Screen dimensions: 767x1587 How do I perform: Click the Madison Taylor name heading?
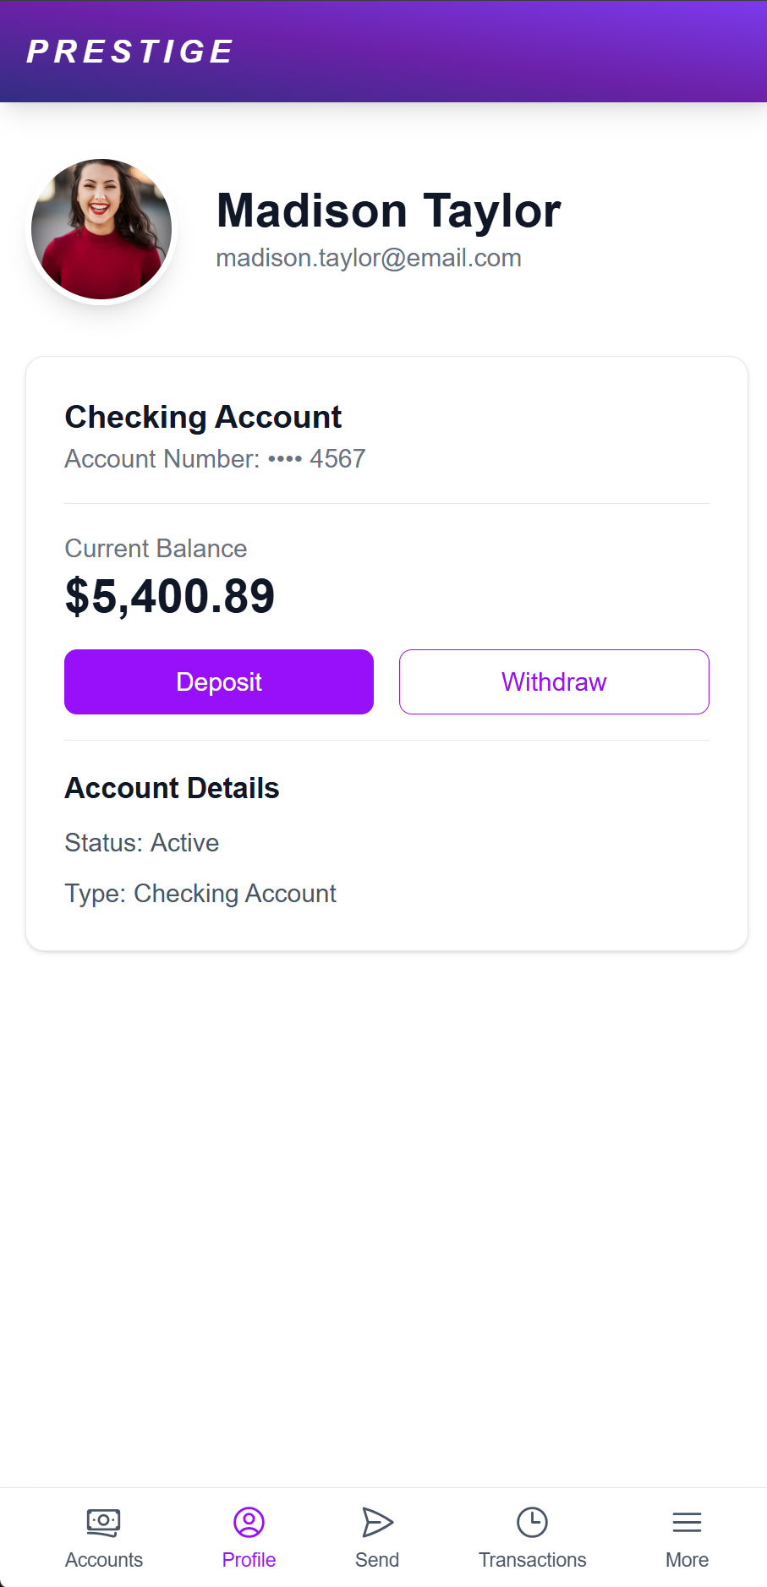pos(388,211)
